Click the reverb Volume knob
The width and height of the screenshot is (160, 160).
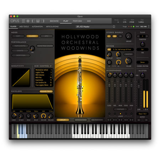(129, 61)
